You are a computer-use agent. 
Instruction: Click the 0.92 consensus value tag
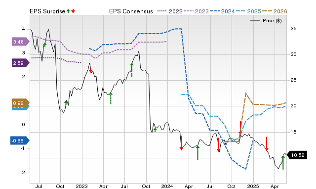coord(21,103)
